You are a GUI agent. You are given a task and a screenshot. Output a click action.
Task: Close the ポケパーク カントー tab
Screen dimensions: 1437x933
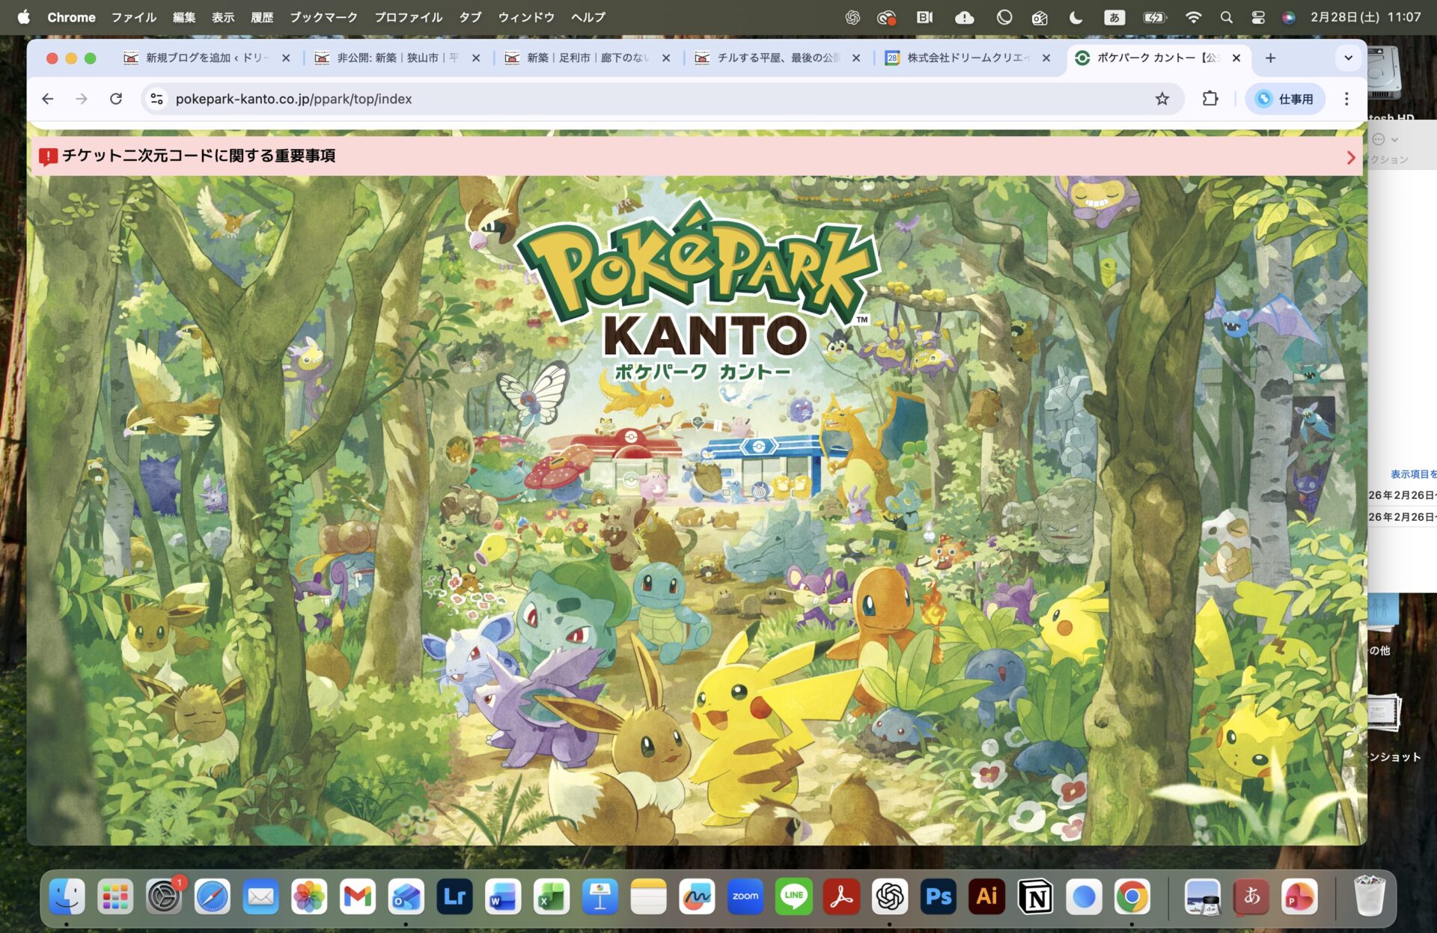(1236, 58)
